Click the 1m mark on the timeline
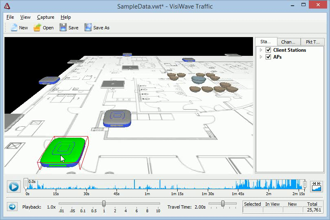Viewport: 330px width, 220px height. point(147,194)
